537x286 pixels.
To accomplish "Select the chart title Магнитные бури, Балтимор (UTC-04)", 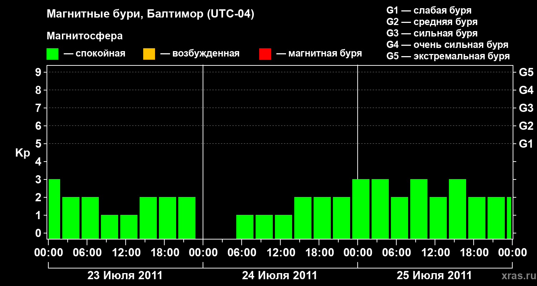I will (x=150, y=14).
